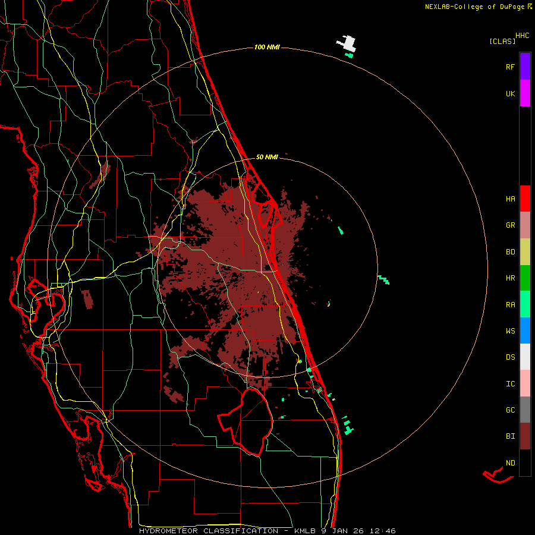
Task: Click the DS white legend swatch
Action: pos(525,357)
